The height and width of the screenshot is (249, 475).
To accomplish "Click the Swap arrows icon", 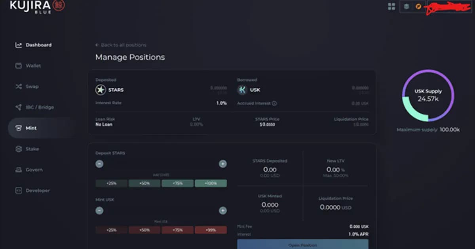I will tap(19, 87).
